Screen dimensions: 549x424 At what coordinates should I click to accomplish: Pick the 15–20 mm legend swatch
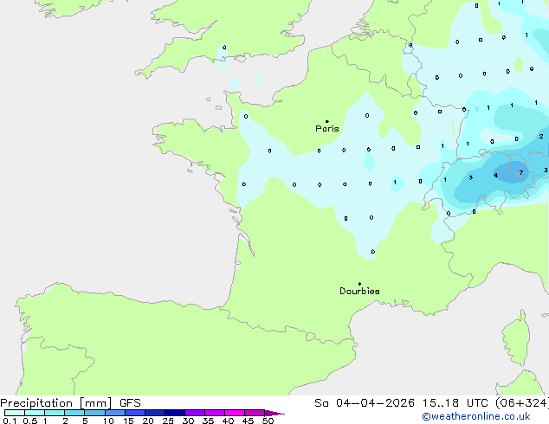tap(135, 413)
